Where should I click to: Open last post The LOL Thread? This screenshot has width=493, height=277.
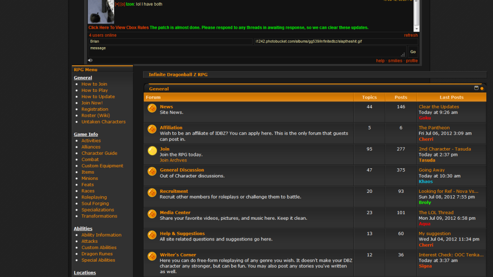point(436,213)
